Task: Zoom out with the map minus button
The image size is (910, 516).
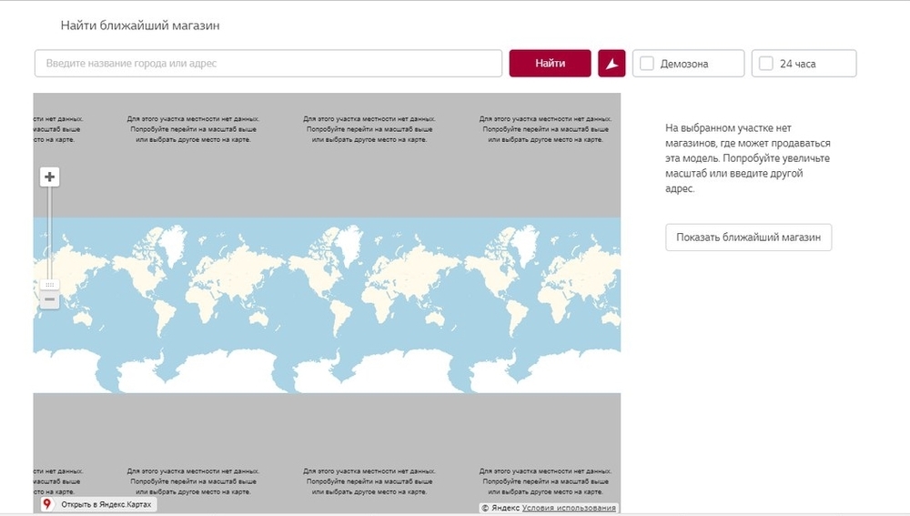Action: click(50, 299)
